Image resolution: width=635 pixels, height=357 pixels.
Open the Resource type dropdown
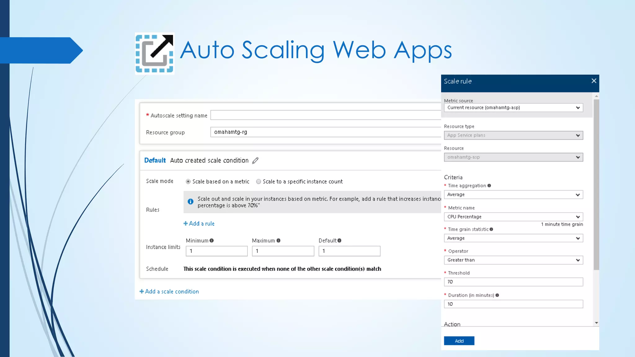[x=513, y=135]
